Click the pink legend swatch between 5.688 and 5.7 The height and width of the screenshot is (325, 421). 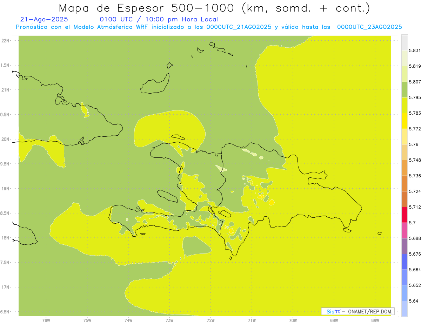pyautogui.click(x=405, y=230)
